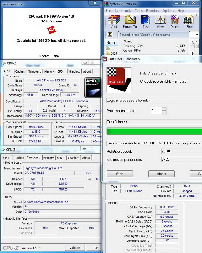The image size is (202, 253).
Task: Decrease Processors to use with down arrow
Action: 164,112
